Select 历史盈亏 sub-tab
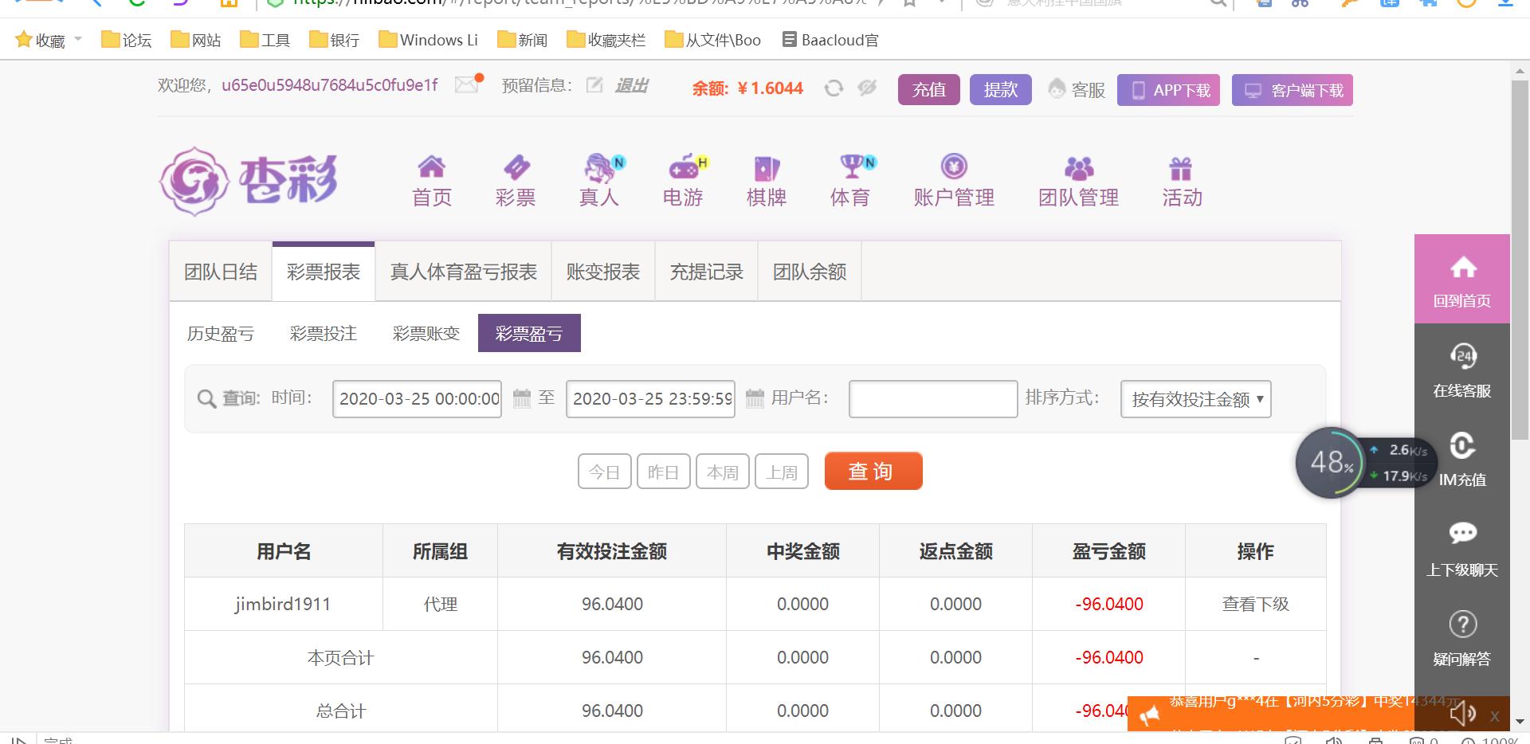Viewport: 1530px width, 744px height. click(221, 334)
